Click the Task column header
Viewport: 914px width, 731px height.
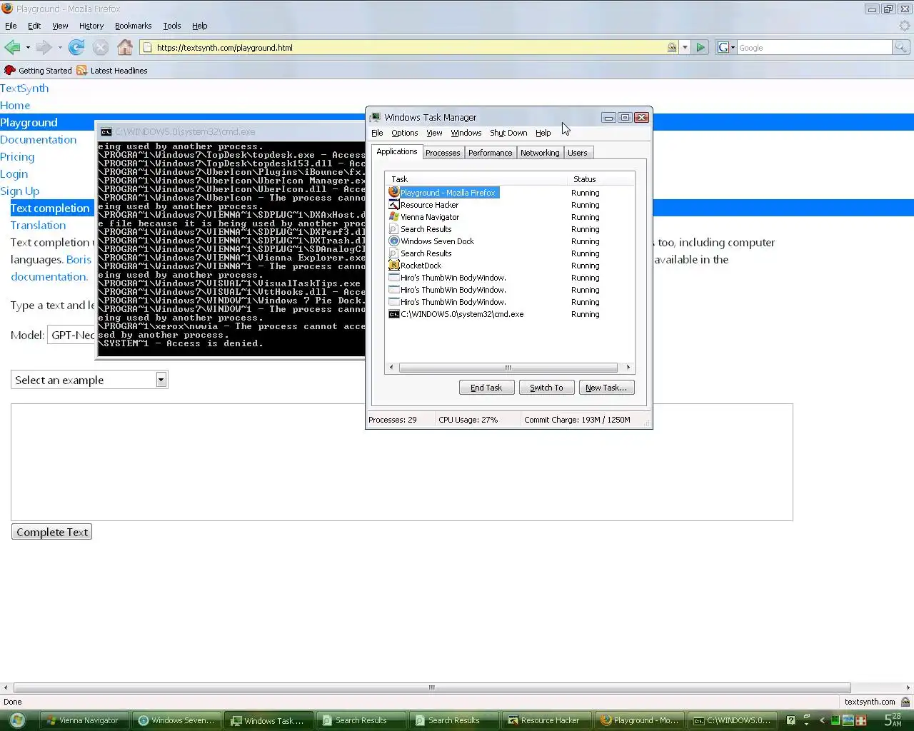tap(477, 179)
